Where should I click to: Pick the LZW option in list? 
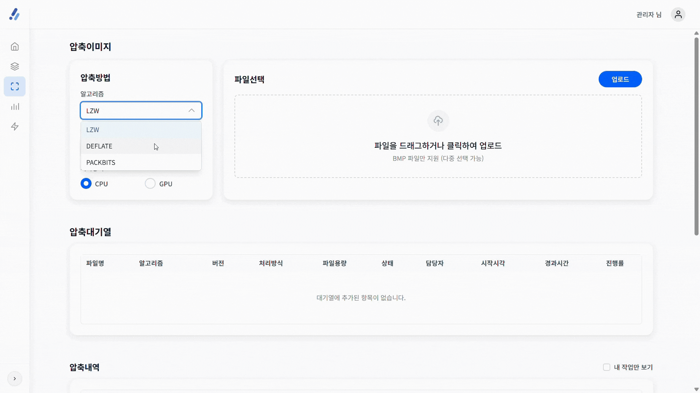pyautogui.click(x=93, y=130)
